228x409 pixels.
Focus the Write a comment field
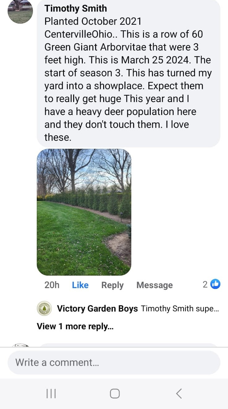[114, 362]
